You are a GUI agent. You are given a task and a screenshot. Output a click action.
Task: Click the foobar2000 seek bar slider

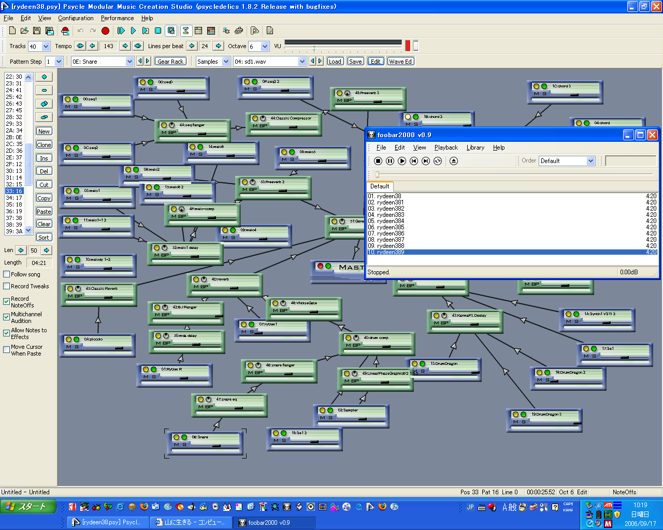tap(378, 174)
